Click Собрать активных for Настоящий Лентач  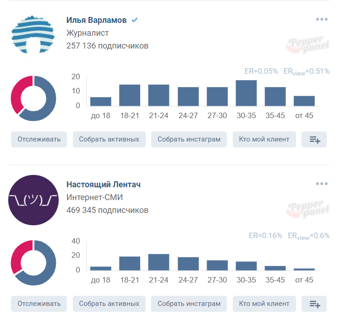109,304
